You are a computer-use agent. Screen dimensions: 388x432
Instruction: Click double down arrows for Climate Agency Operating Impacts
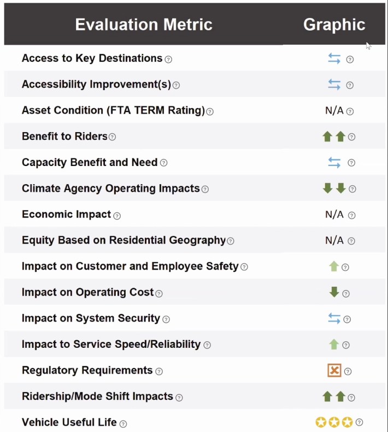click(x=334, y=188)
